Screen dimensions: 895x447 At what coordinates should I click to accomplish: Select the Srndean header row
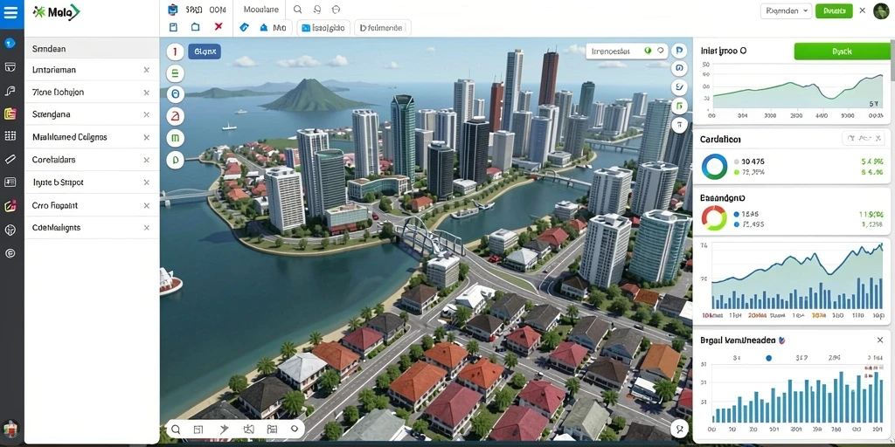click(91, 49)
